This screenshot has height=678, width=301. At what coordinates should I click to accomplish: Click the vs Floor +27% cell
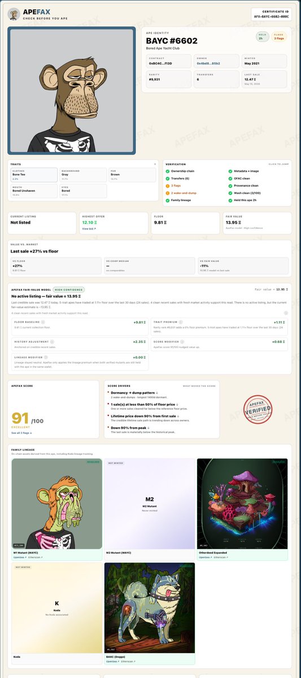click(x=56, y=266)
